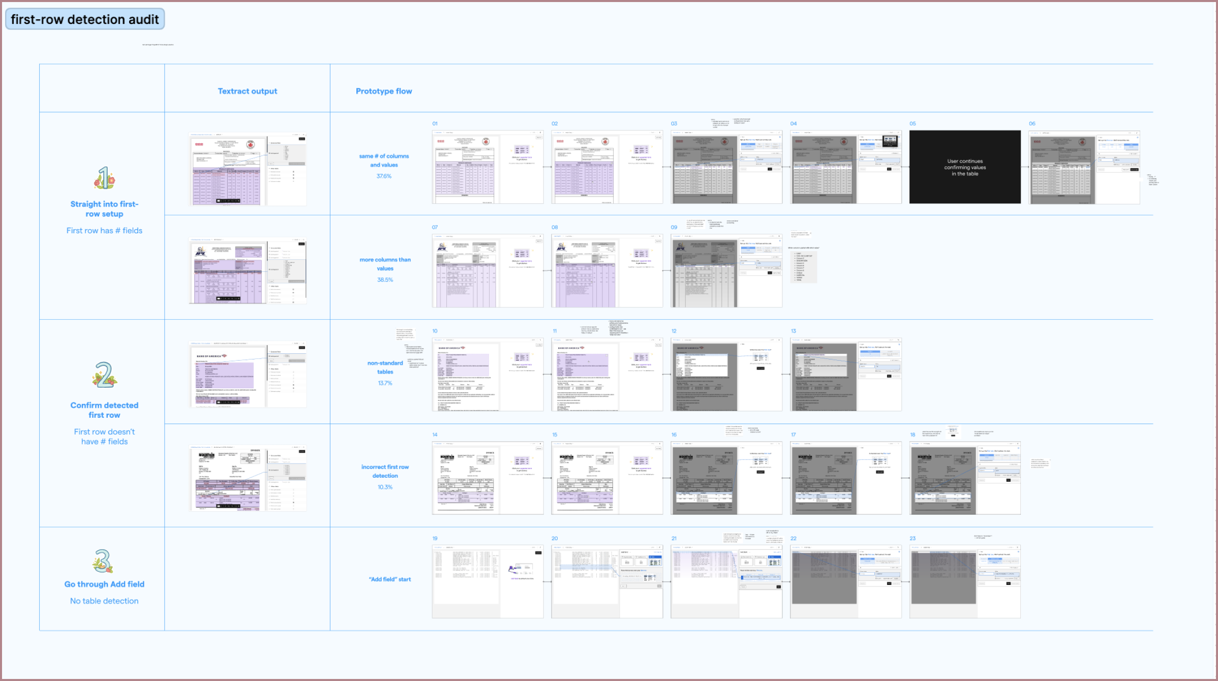Select the black 'User continues confirming values' frame 05
The width and height of the screenshot is (1218, 681).
964,167
